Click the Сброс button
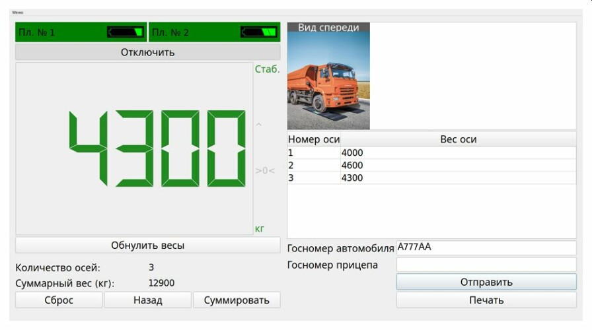Screen dimensions: 592x330 coord(59,300)
